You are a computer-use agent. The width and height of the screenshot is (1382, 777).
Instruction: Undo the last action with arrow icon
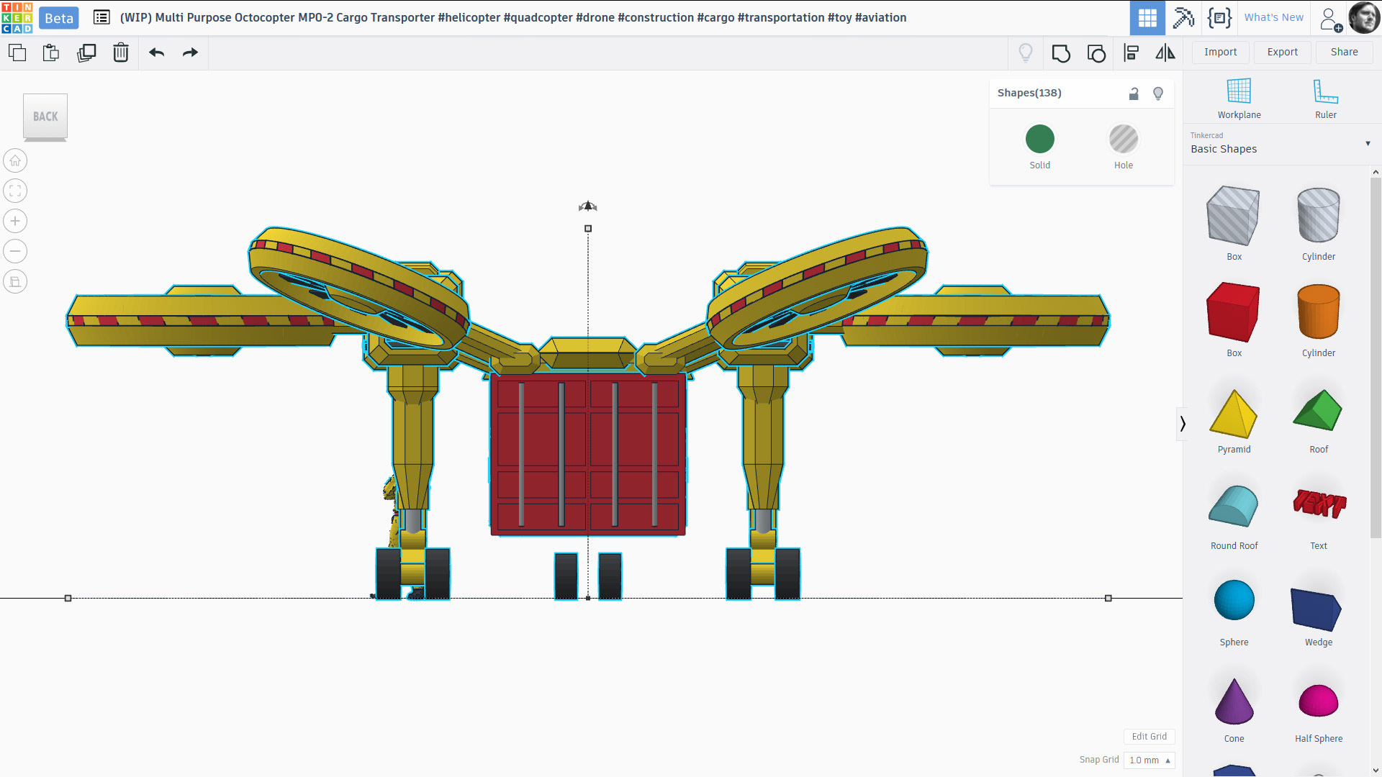[156, 53]
